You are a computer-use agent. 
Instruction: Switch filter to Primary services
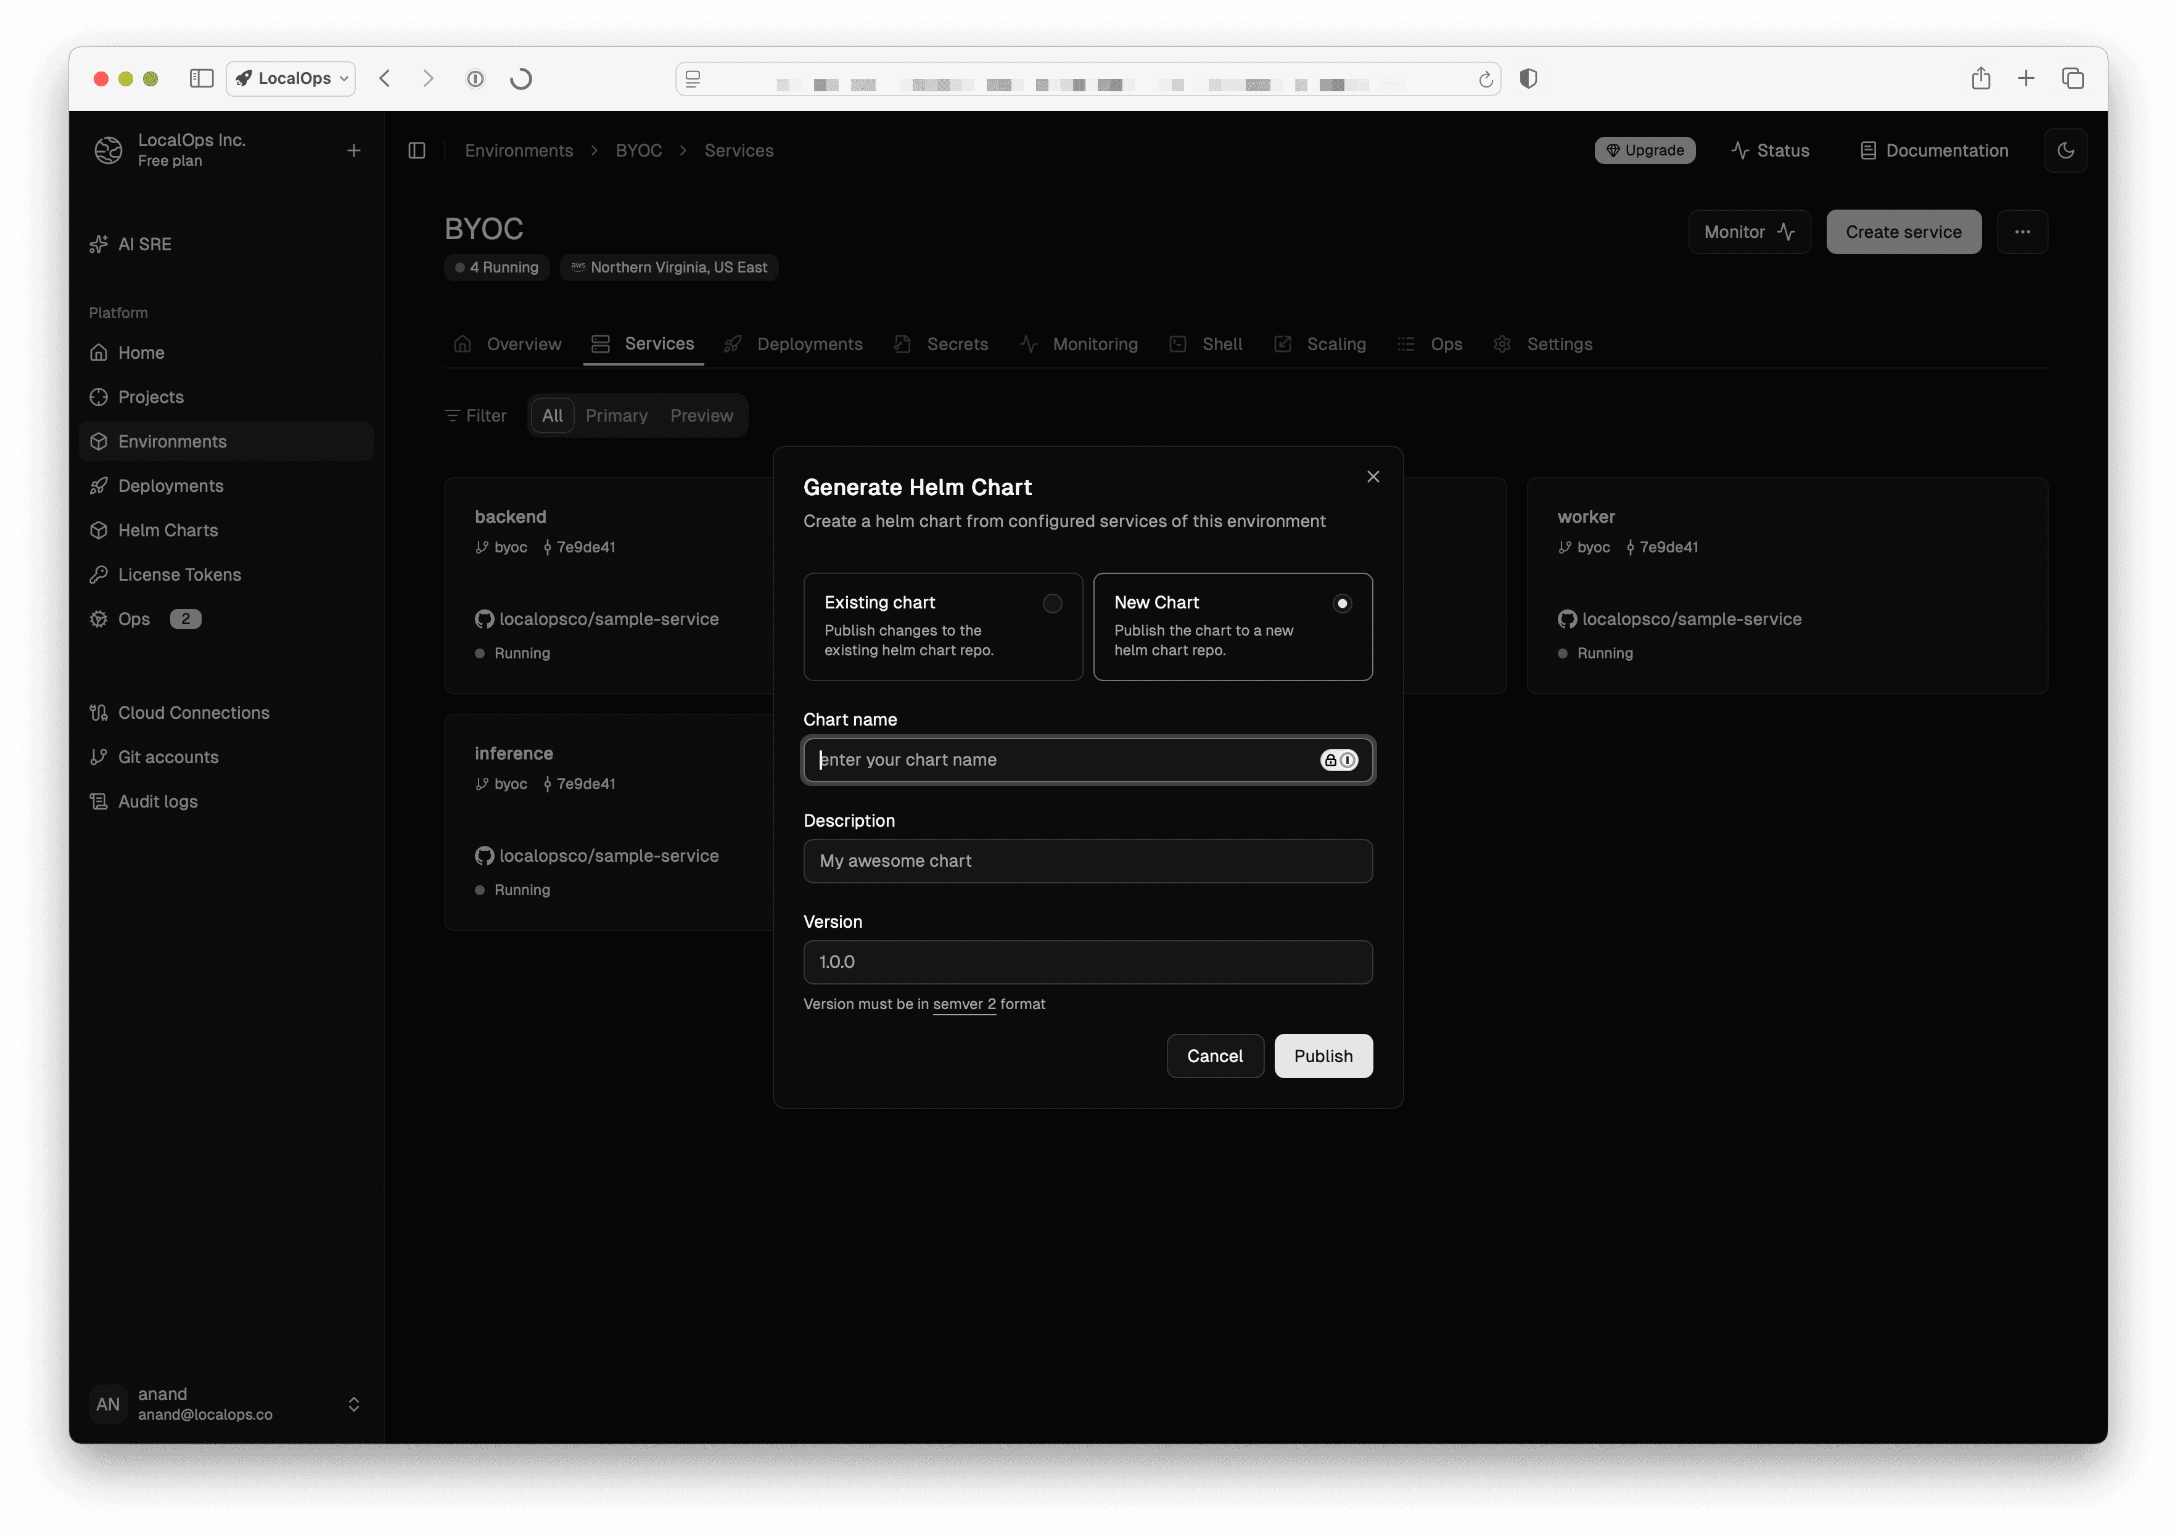tap(616, 416)
